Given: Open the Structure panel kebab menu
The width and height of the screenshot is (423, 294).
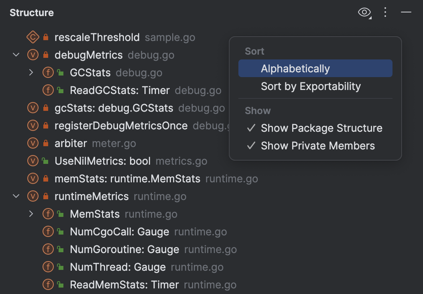Looking at the screenshot, I should tap(385, 12).
